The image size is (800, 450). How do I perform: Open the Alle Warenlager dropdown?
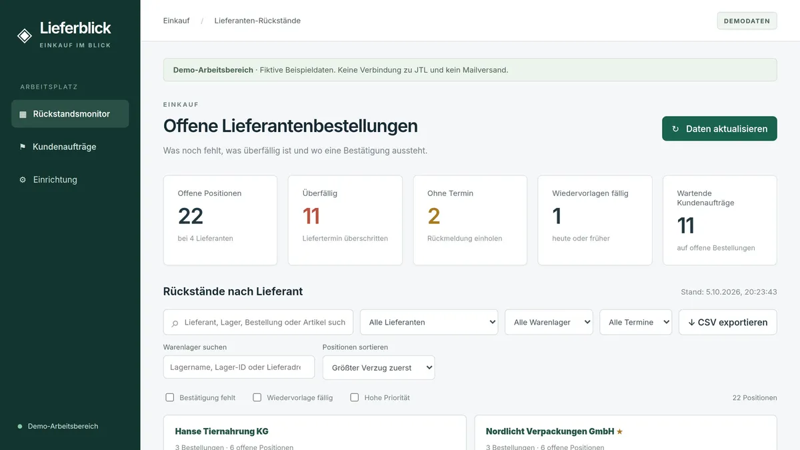pos(549,322)
